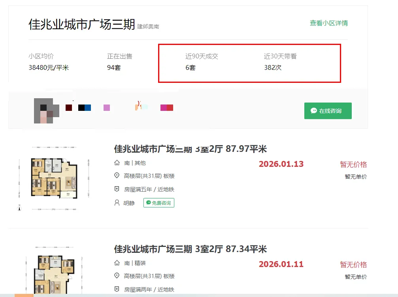Click the deal date 2026.01.11

[281, 264]
